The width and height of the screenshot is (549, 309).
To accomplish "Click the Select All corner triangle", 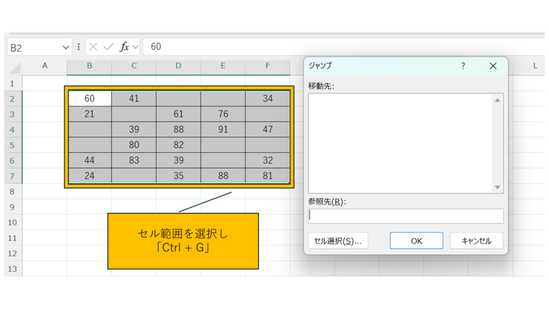I will 14,67.
